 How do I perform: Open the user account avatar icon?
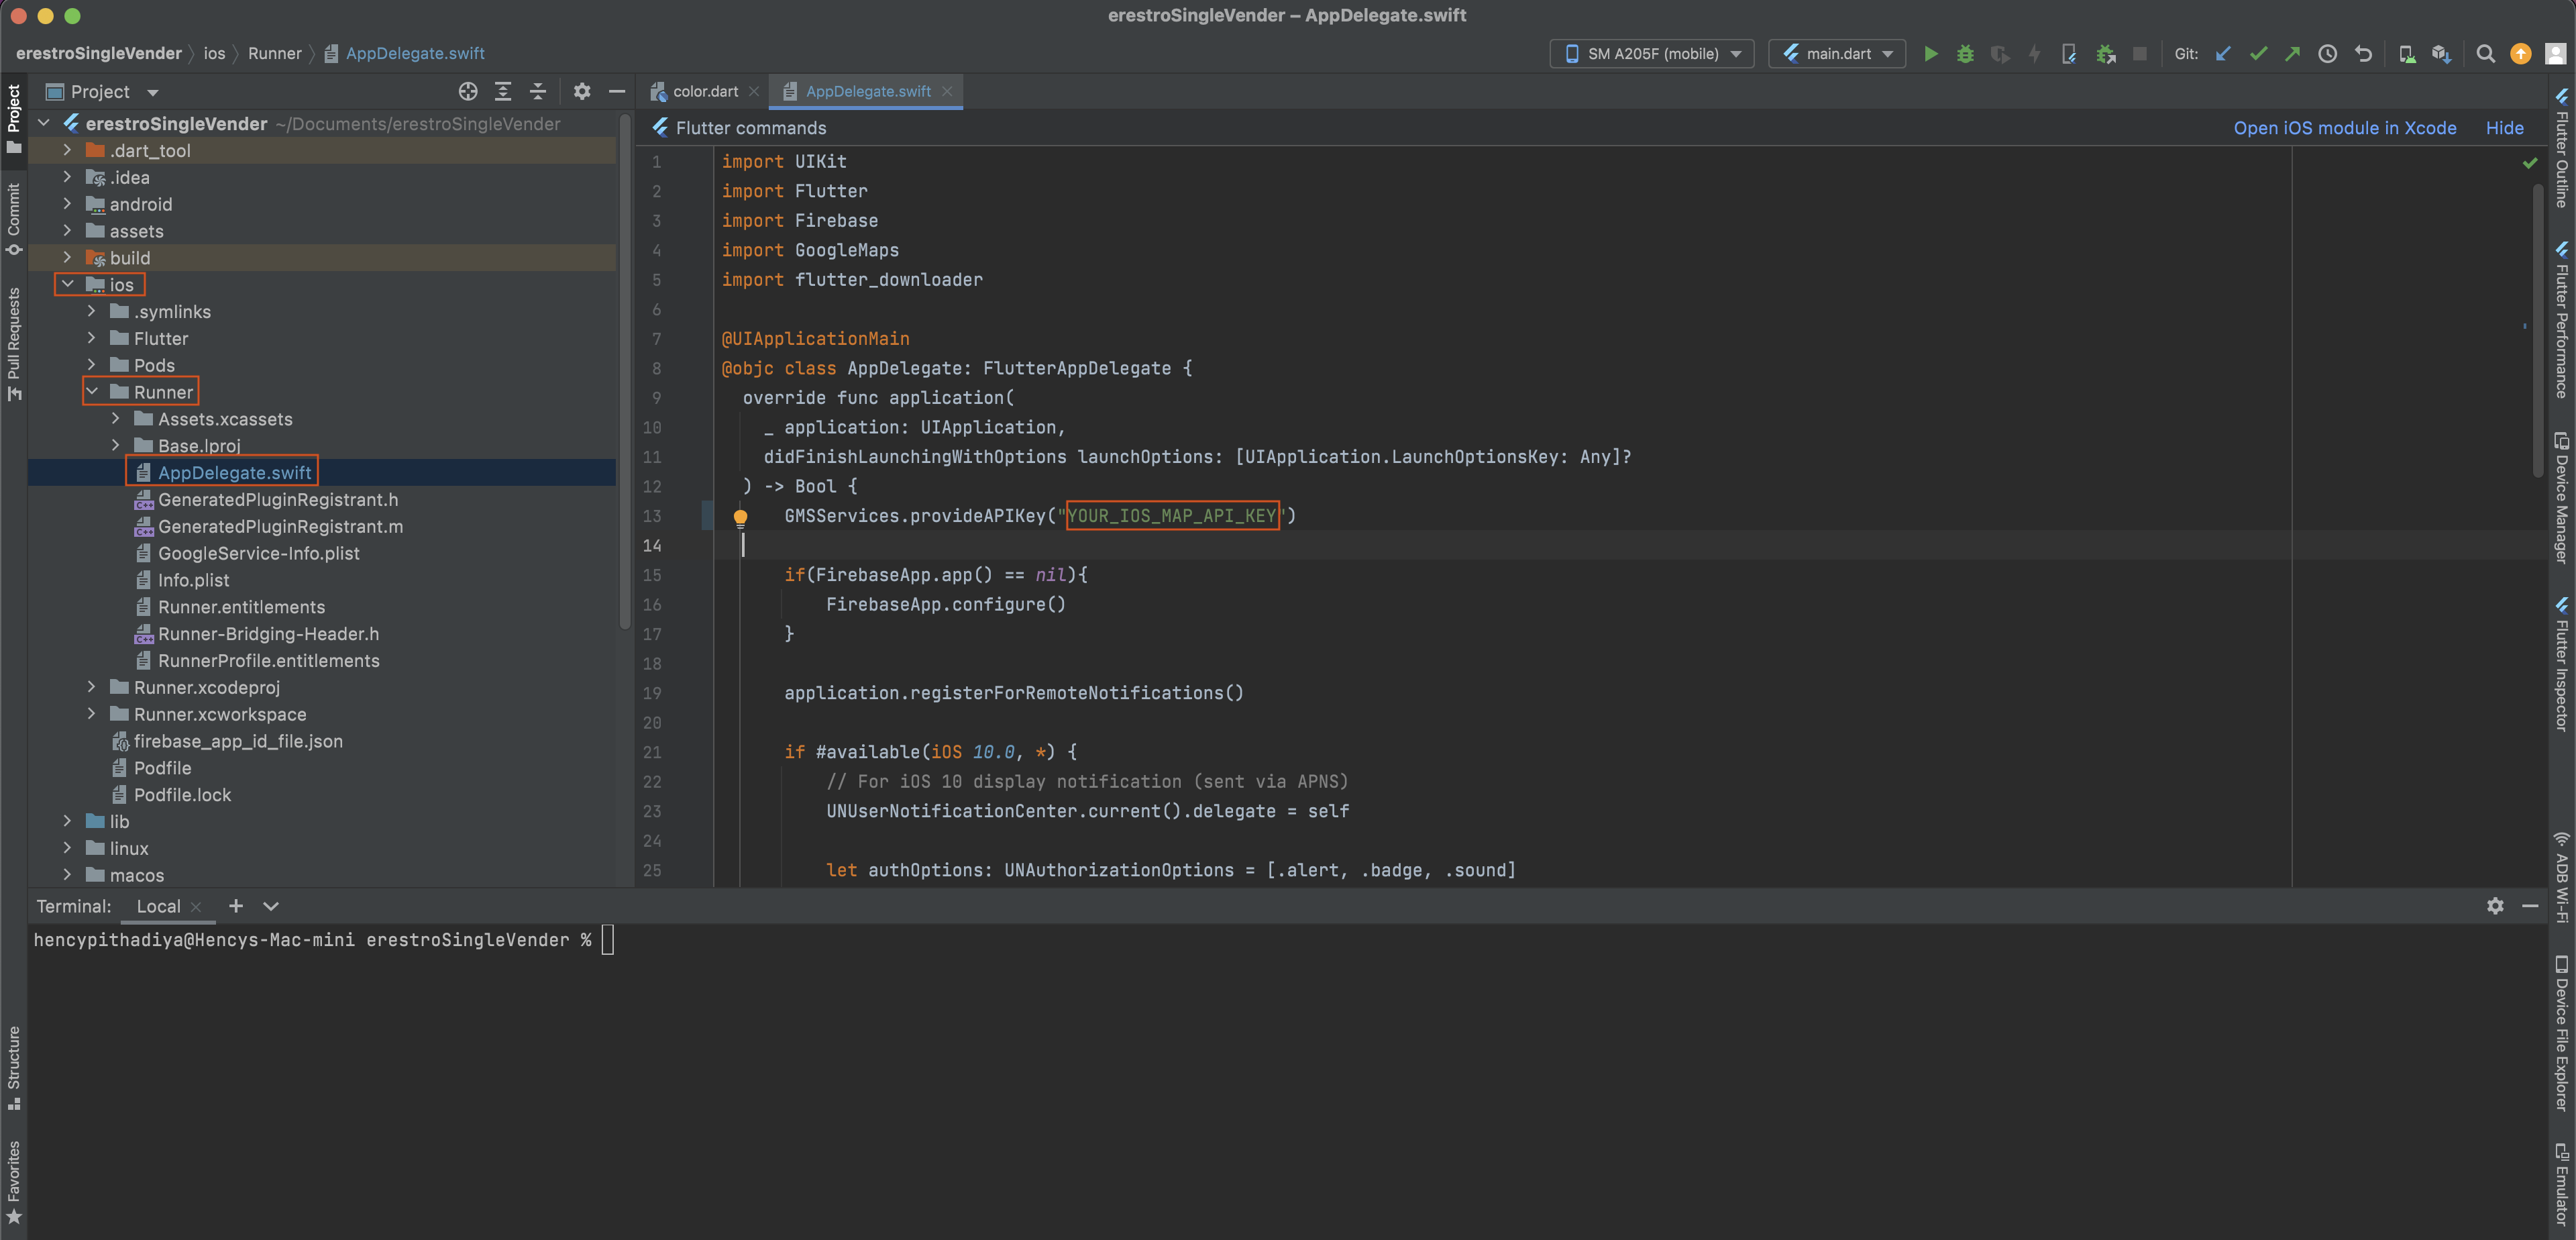click(x=2555, y=54)
